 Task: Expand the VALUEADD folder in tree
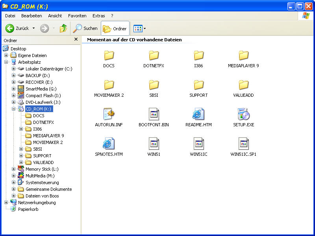click(21, 162)
